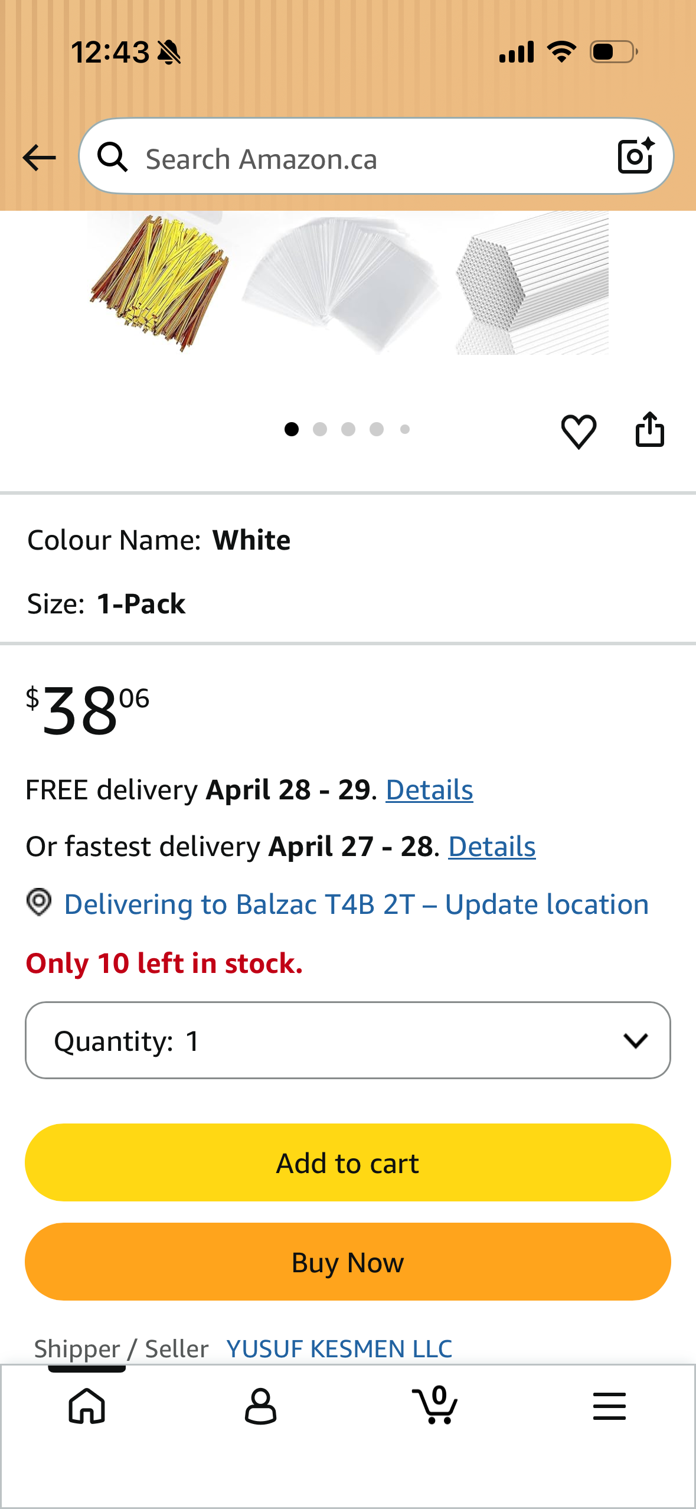The height and width of the screenshot is (1509, 696).
Task: Click the Buy Now button
Action: 348,1262
